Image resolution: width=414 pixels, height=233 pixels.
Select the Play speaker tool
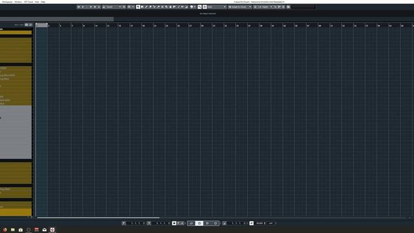tap(182, 7)
